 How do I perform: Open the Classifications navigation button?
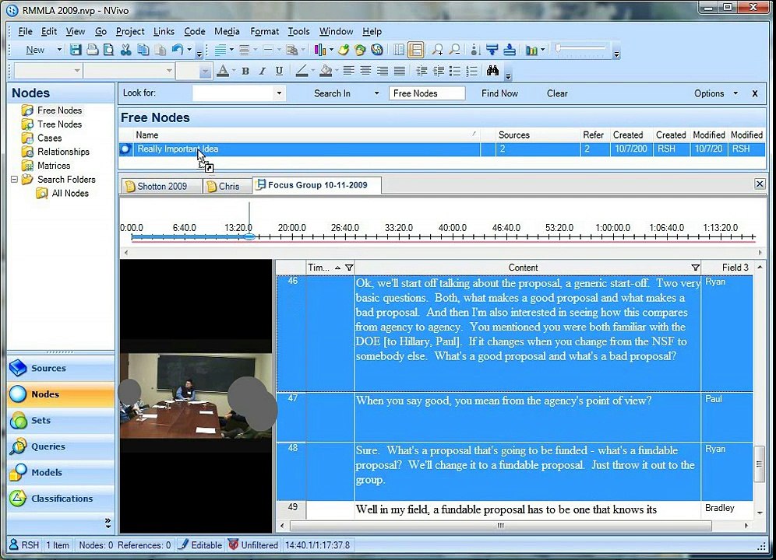tap(61, 499)
